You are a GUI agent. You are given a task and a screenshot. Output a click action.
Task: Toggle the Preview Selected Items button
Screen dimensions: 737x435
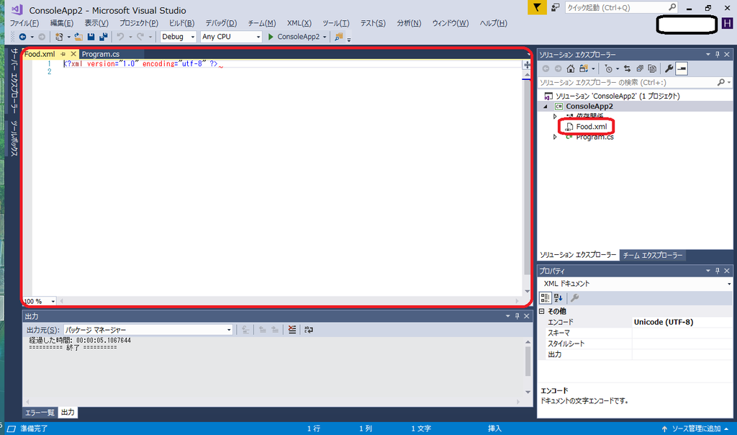coord(682,68)
